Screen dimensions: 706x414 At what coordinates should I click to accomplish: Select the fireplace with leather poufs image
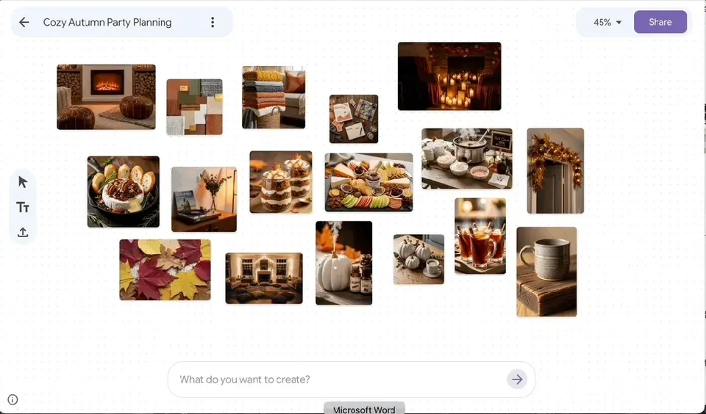pyautogui.click(x=106, y=97)
